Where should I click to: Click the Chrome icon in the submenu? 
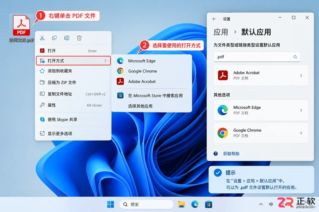[x=120, y=71]
